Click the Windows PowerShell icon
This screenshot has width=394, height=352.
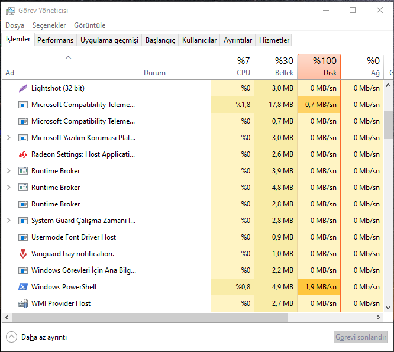point(23,287)
